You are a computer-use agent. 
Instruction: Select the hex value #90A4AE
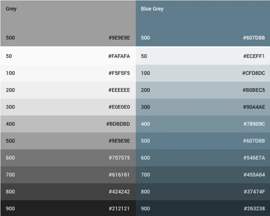254,107
